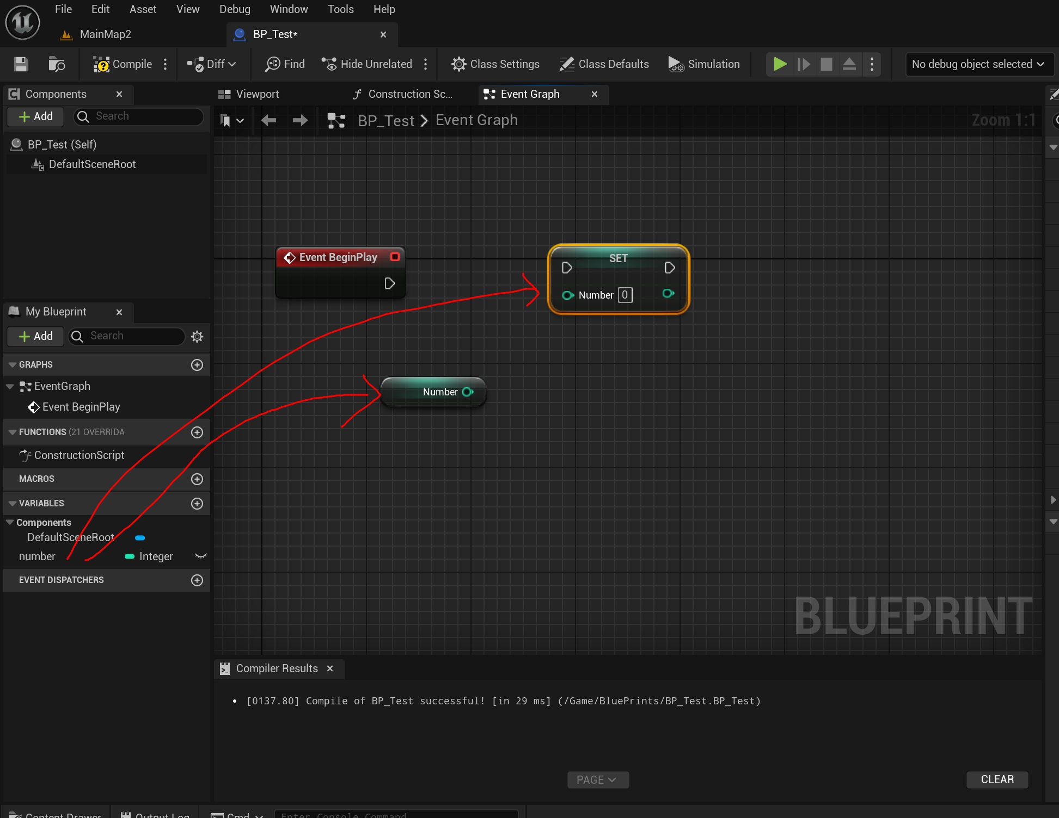
Task: Open Class Settings
Action: pyautogui.click(x=495, y=64)
